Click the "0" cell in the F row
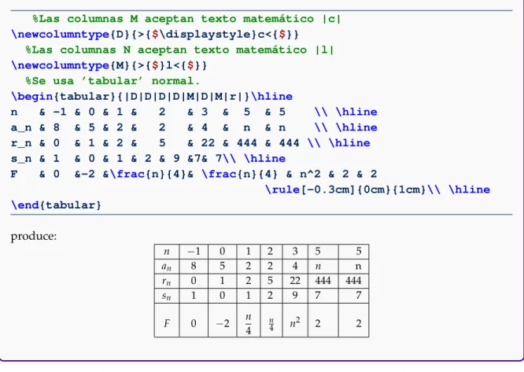The width and height of the screenshot is (524, 372). (x=194, y=323)
